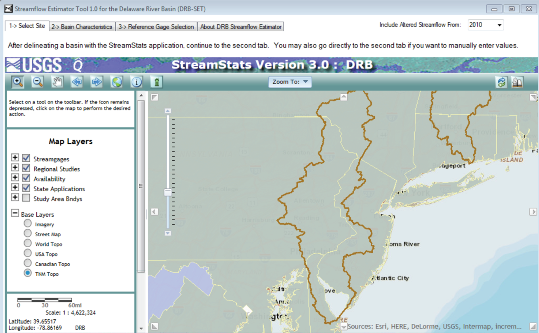Go to next map extent arrow
539x333 pixels.
click(97, 82)
